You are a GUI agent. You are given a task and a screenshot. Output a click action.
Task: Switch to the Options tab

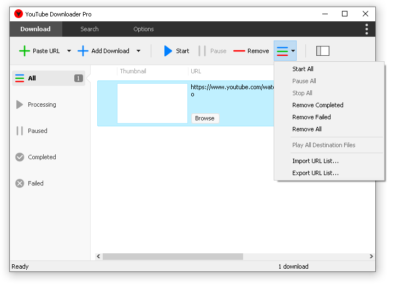[x=144, y=29]
